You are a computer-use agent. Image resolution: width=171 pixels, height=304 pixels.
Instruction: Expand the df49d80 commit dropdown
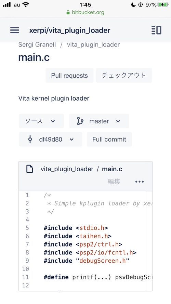(51, 139)
